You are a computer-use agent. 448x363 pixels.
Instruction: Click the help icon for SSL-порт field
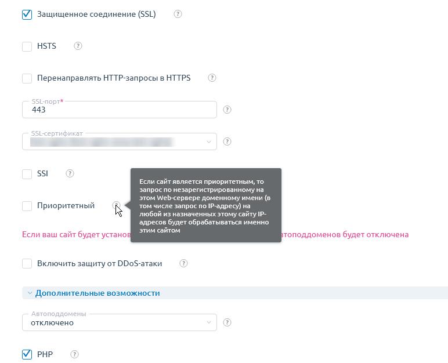pyautogui.click(x=227, y=110)
